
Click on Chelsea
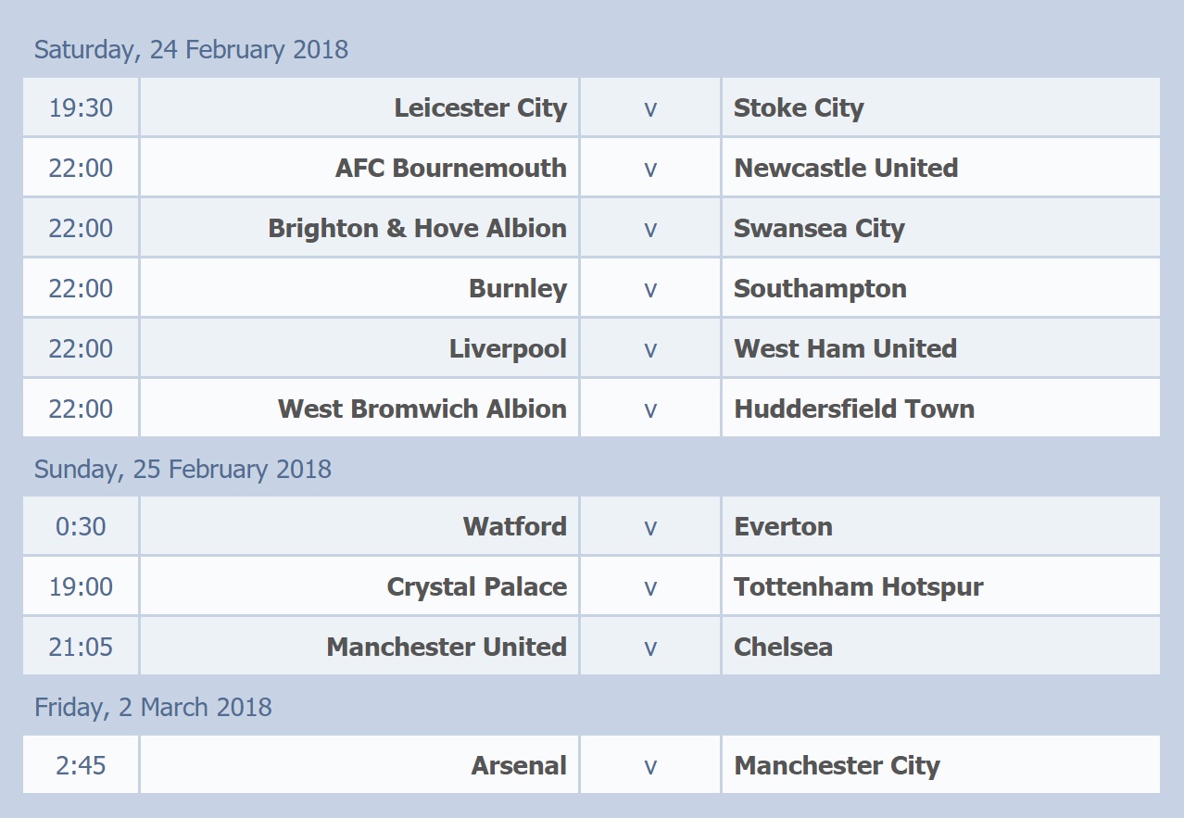(x=783, y=647)
